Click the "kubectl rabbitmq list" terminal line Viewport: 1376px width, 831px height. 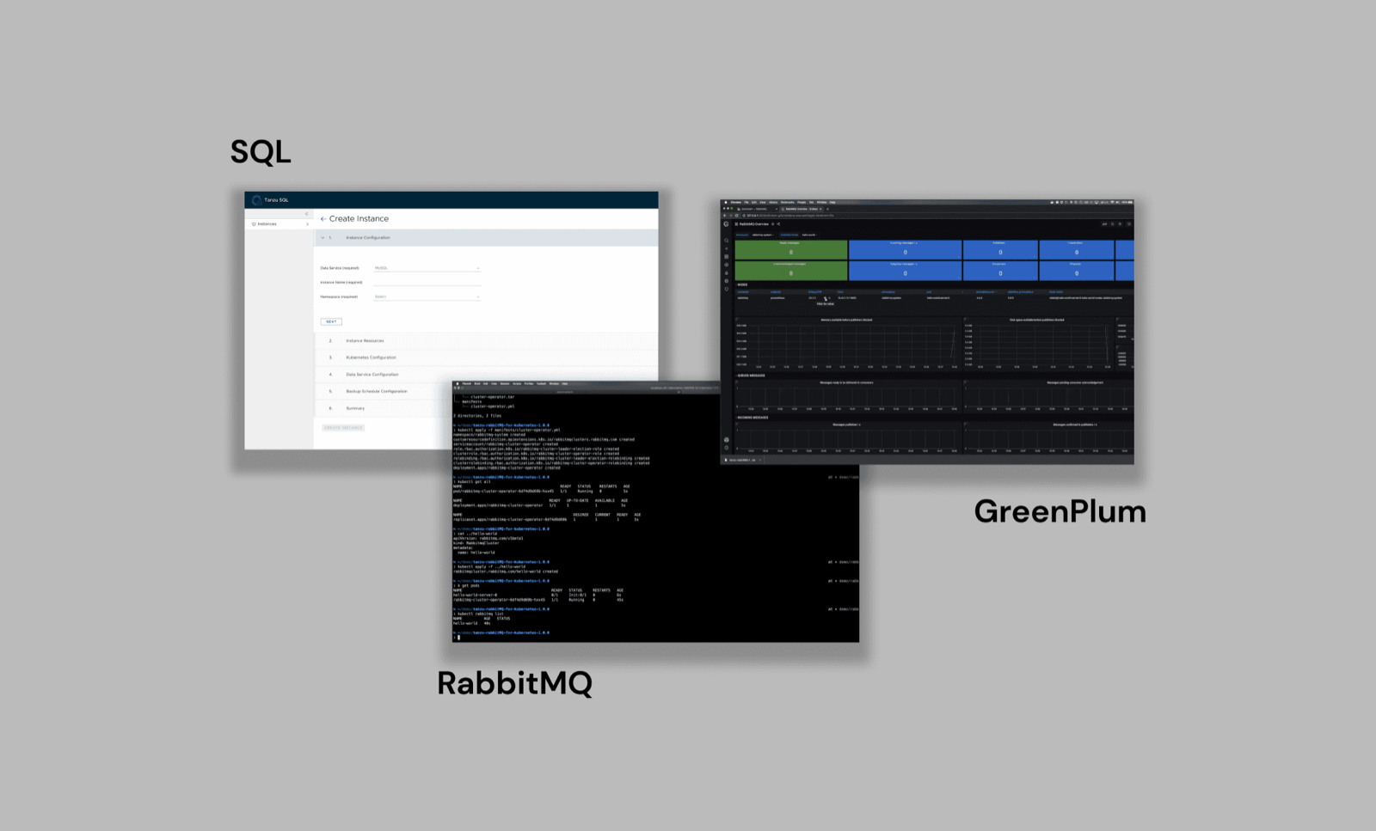[479, 614]
